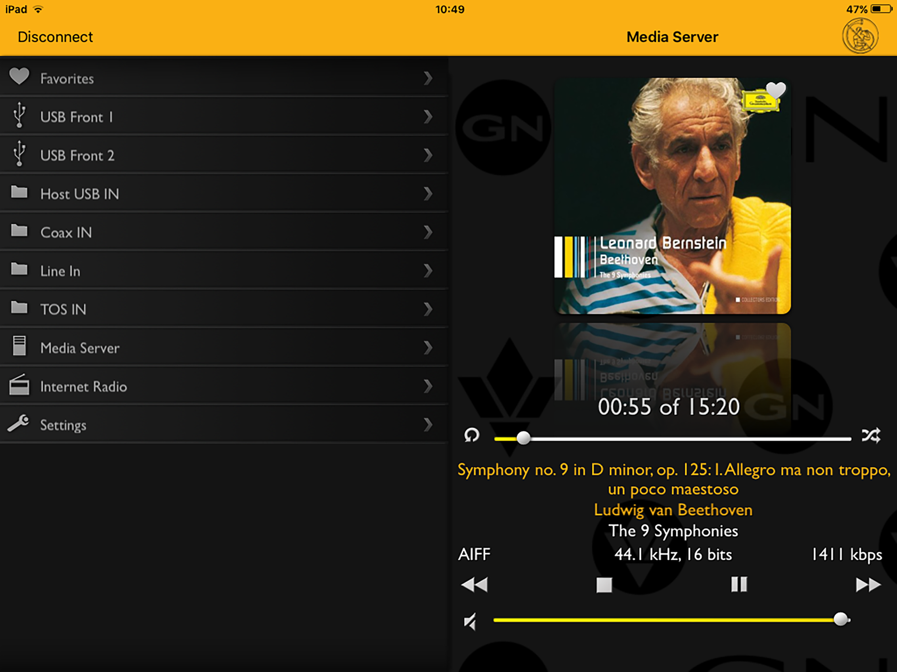Expand USB Front 1 with its chevron
Viewport: 897px width, 672px height.
tap(428, 117)
